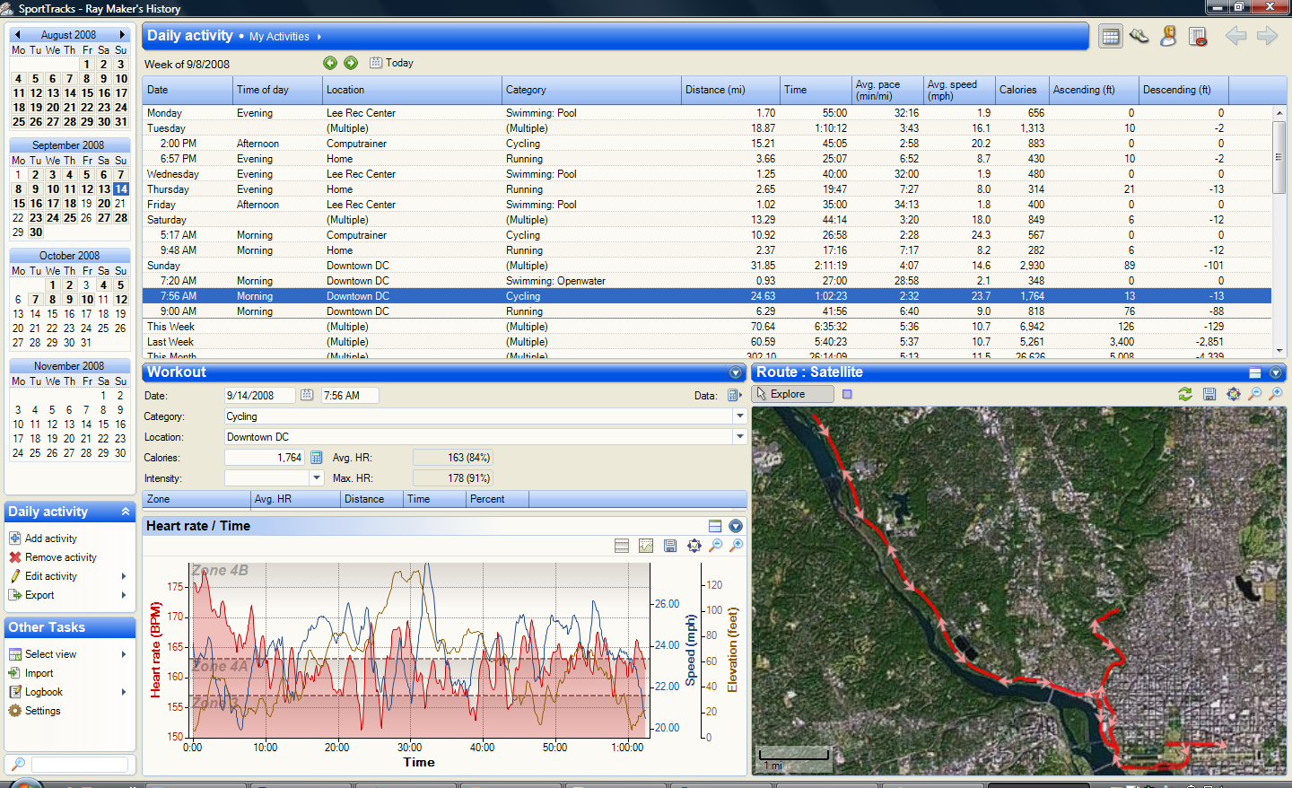
Task: Expand the Category dropdown showing Cycling
Action: [740, 416]
